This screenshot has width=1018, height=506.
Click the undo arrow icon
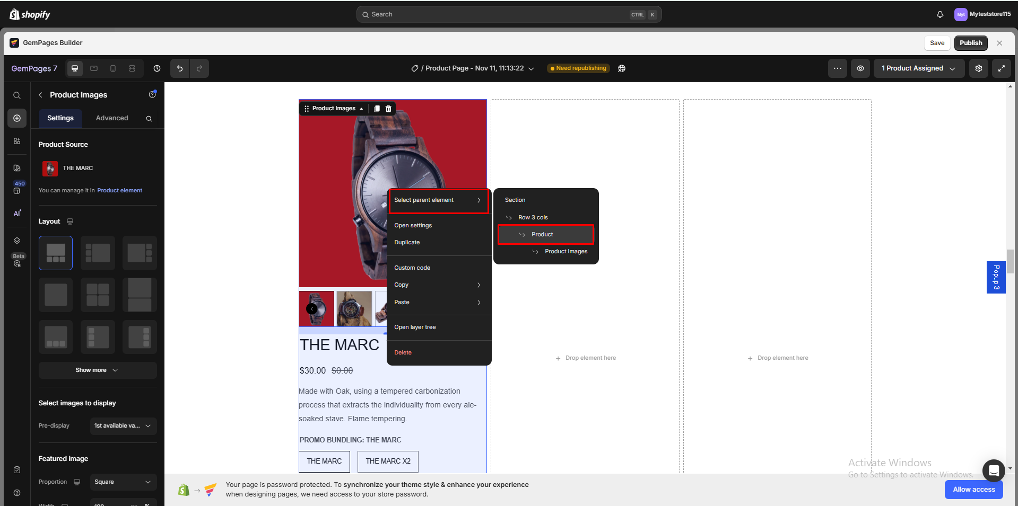(x=180, y=68)
